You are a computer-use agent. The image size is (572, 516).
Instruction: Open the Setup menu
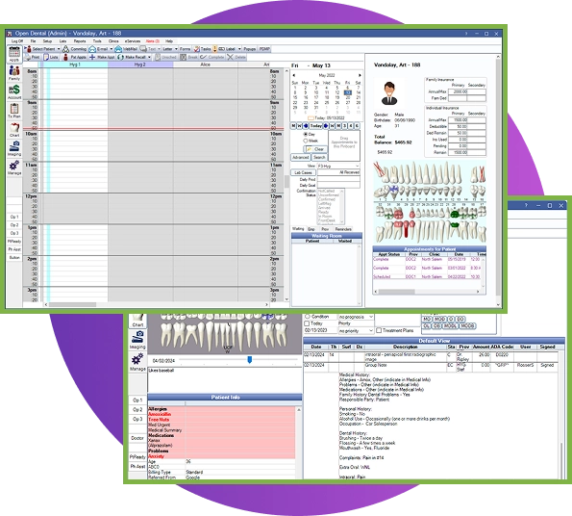pyautogui.click(x=47, y=41)
